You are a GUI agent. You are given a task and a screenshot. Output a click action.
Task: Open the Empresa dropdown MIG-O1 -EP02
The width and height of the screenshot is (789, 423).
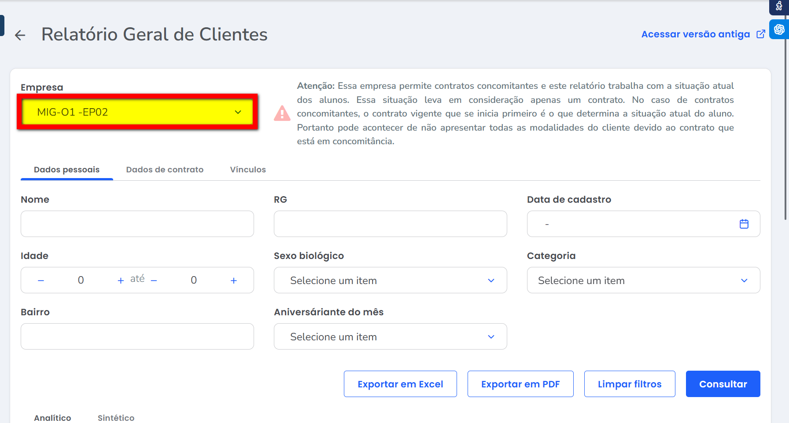point(137,112)
